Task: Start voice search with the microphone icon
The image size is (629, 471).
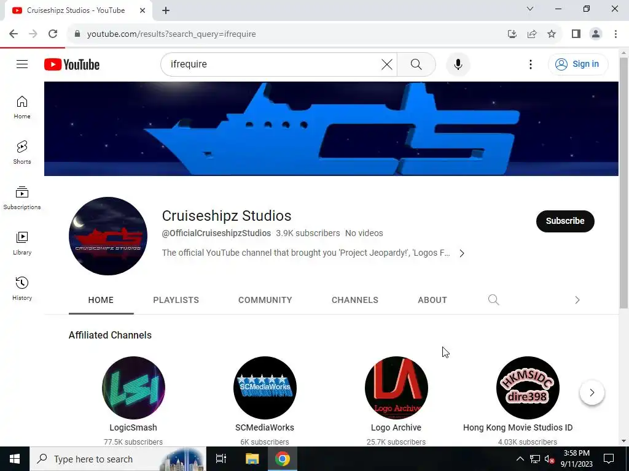Action: 458,64
